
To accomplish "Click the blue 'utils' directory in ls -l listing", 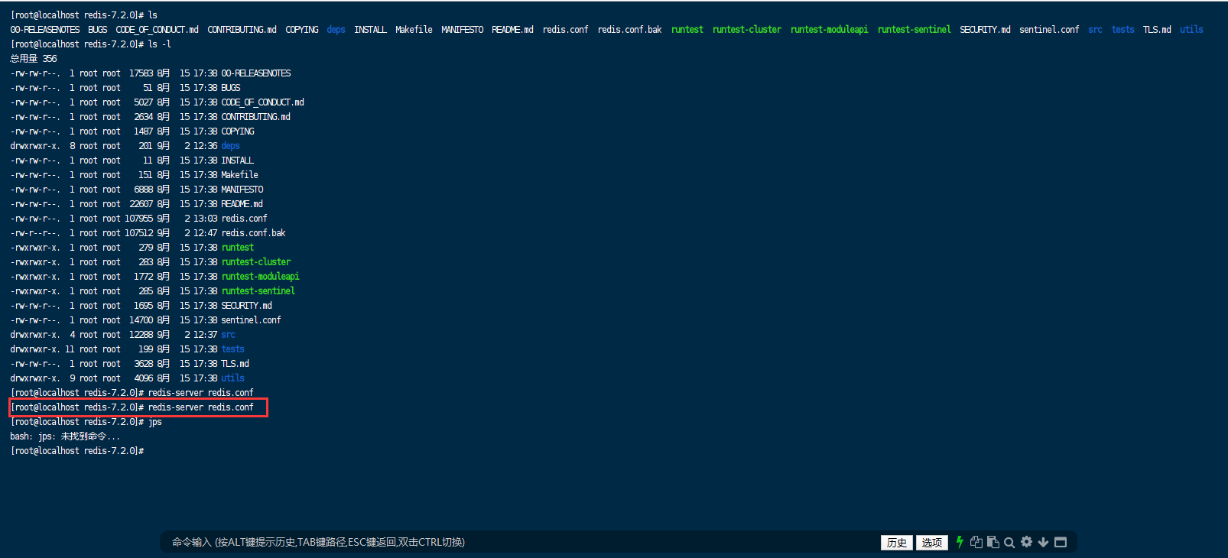I will coord(233,378).
